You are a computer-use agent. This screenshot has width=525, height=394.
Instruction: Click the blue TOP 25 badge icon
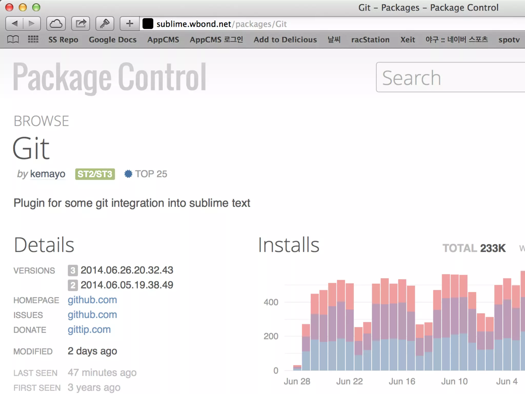128,174
